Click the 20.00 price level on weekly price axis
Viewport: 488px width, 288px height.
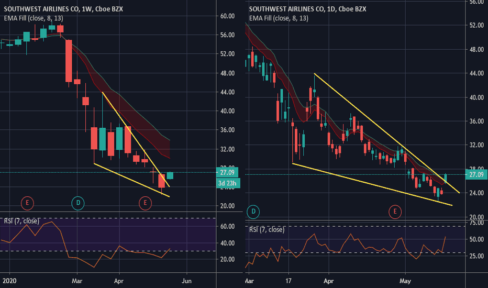(227, 206)
